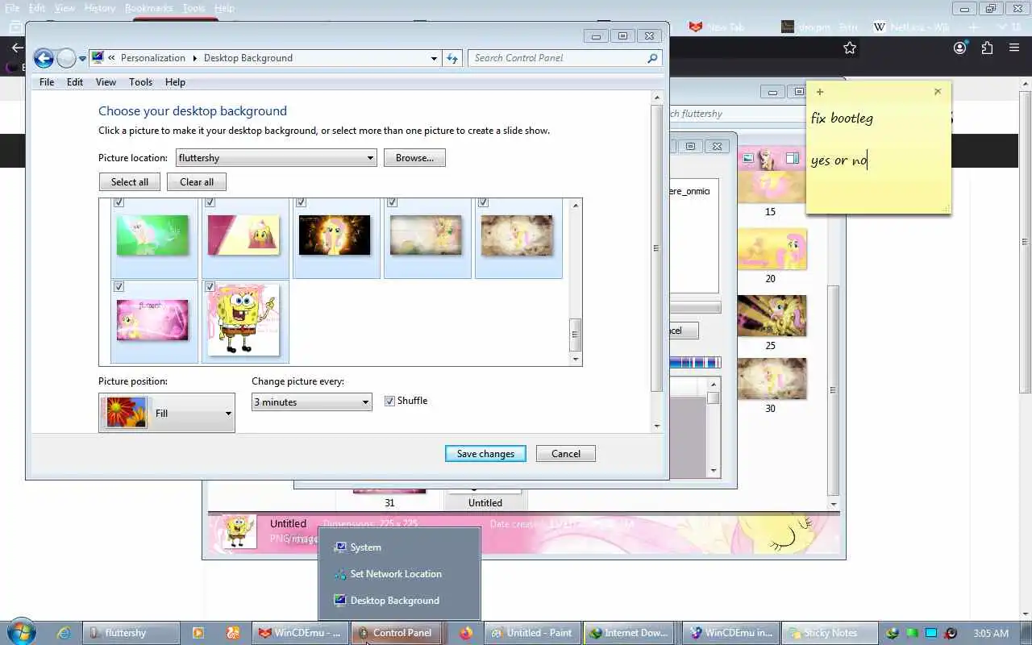
Task: Launch Internet Explorer from the taskbar
Action: [64, 633]
